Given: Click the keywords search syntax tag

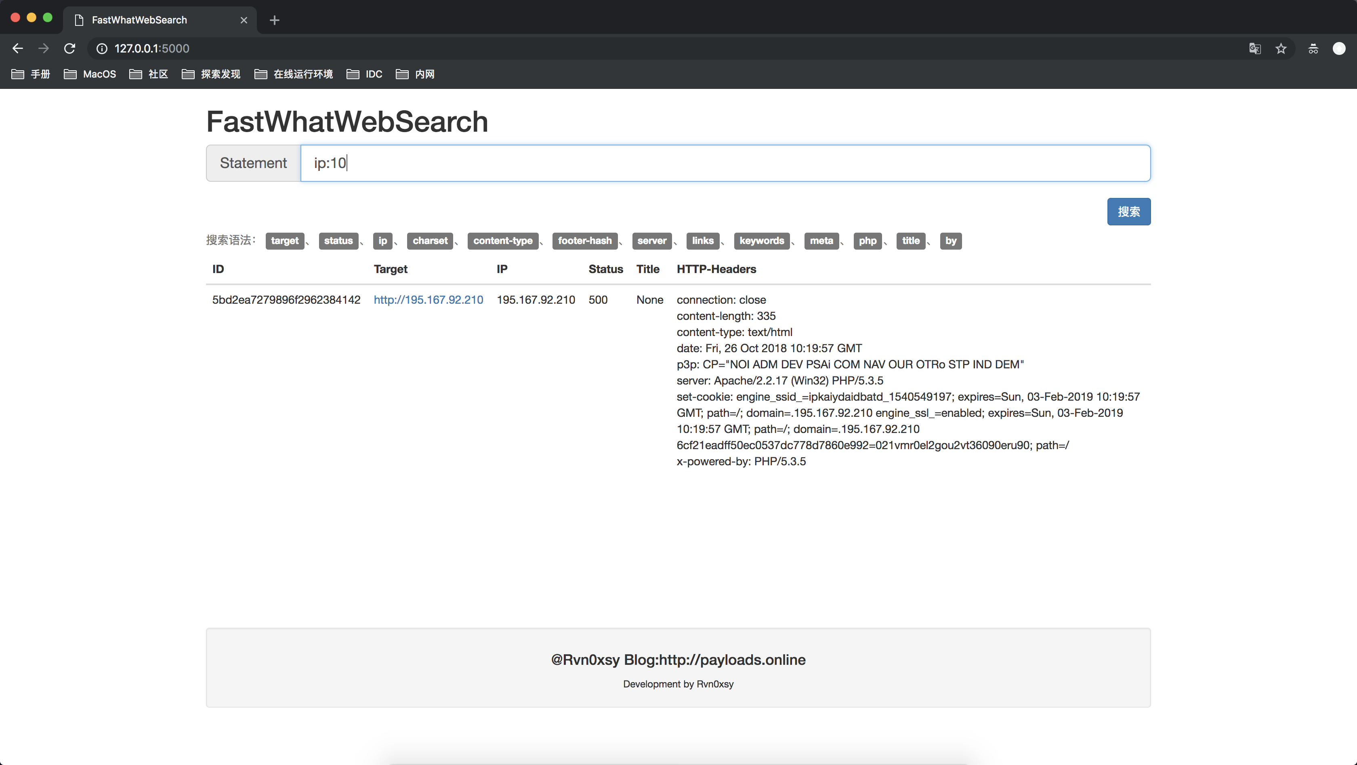Looking at the screenshot, I should 760,240.
